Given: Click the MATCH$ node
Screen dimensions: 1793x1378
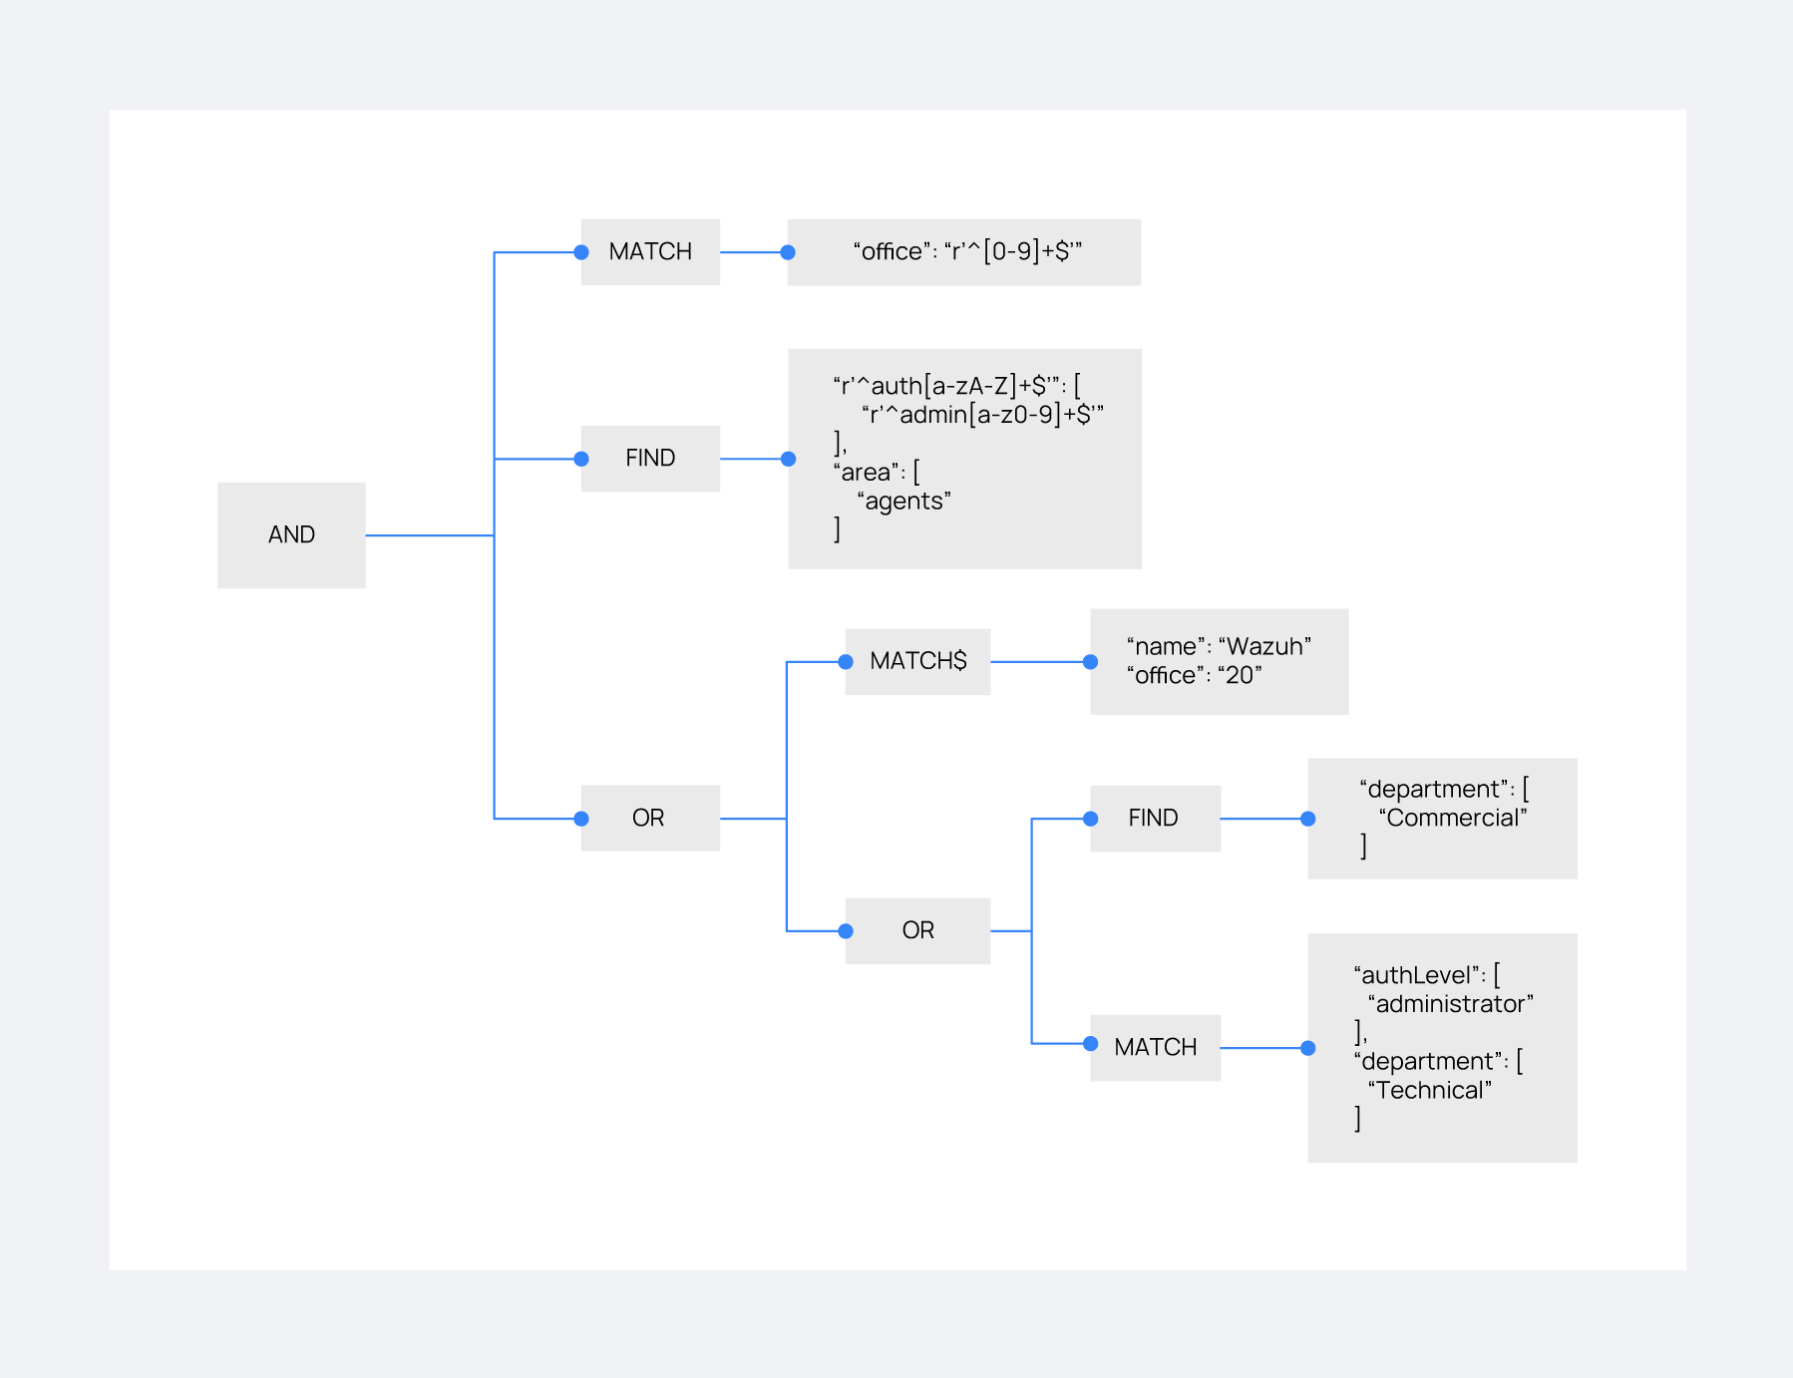Looking at the screenshot, I should pos(917,661).
